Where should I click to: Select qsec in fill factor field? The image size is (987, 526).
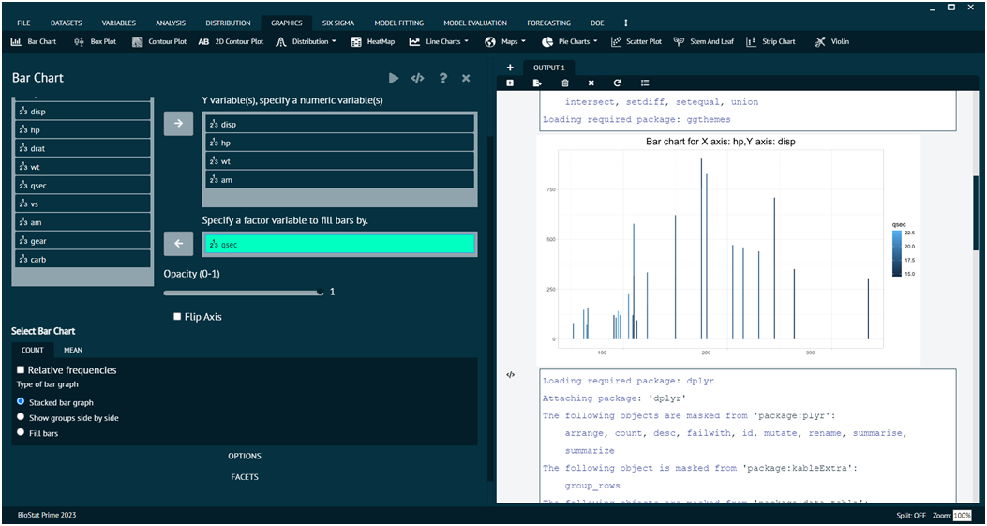pyautogui.click(x=339, y=245)
